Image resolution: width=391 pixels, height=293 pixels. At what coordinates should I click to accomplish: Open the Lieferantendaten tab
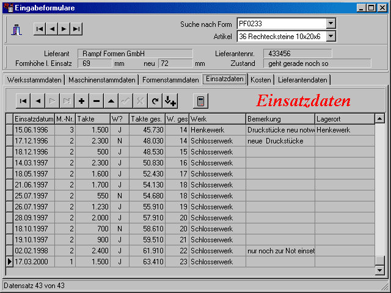tap(302, 80)
